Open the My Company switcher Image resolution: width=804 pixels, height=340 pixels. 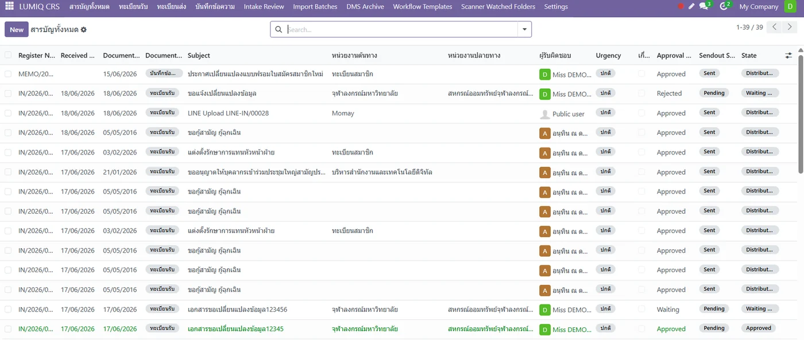[759, 7]
